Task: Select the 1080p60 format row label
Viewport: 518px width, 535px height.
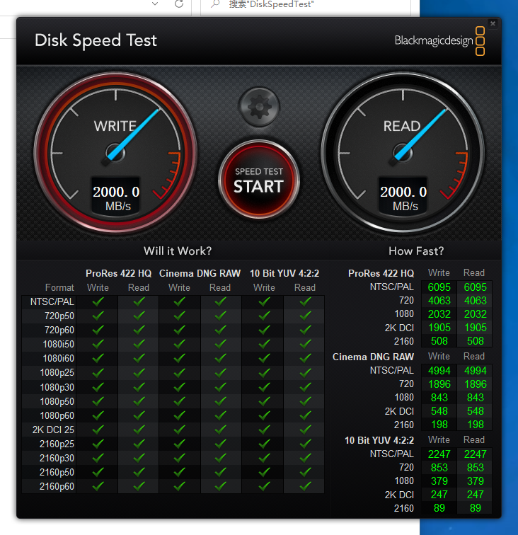Action: click(57, 415)
